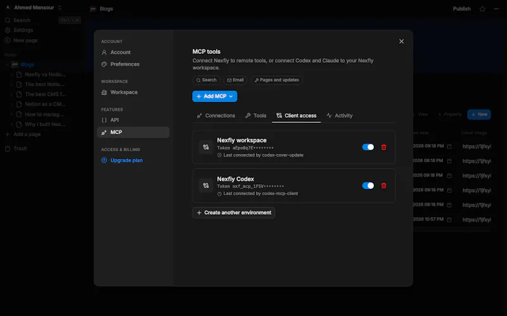This screenshot has height=316, width=507.
Task: Star the Blogs page as favorite
Action: coord(482,9)
